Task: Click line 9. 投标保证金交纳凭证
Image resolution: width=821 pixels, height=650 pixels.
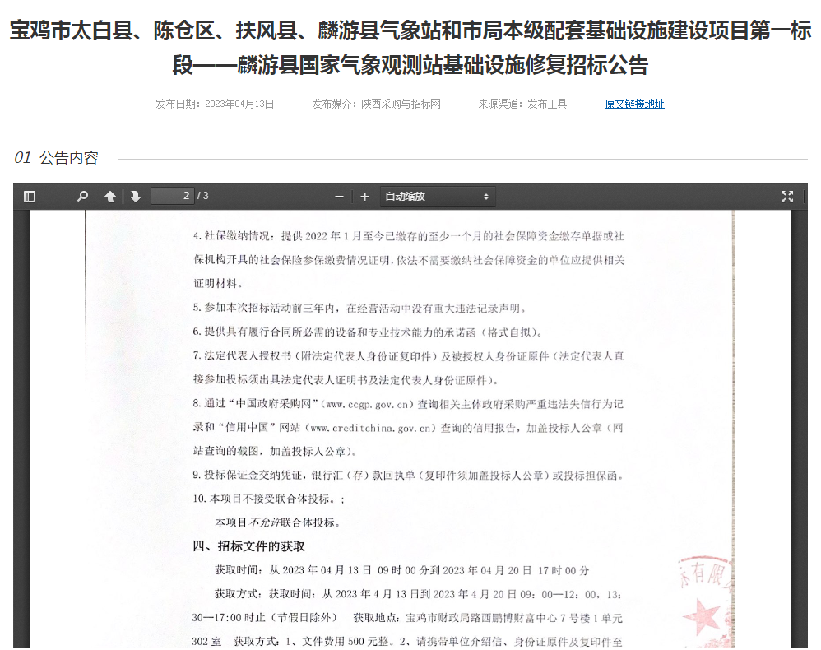Action: pos(408,475)
